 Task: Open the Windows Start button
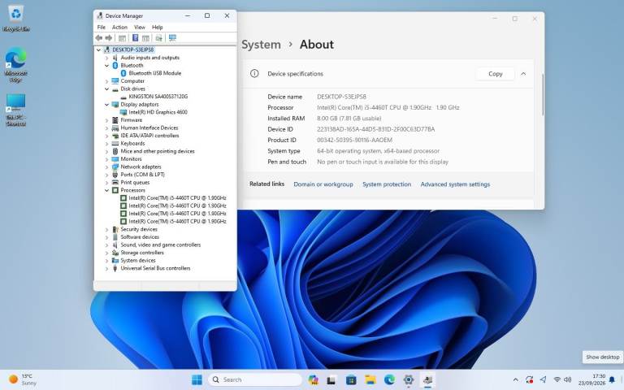[197, 379]
